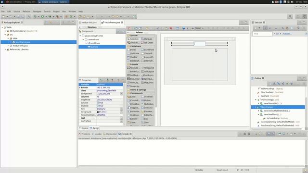
Task: Click the background color swatch 255,255,255
Action: click(98, 94)
